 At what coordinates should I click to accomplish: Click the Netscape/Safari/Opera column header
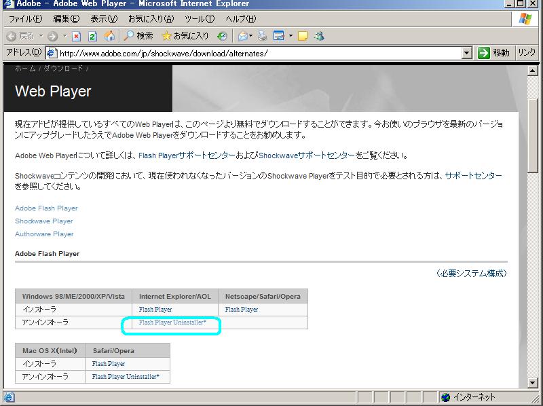pos(263,297)
